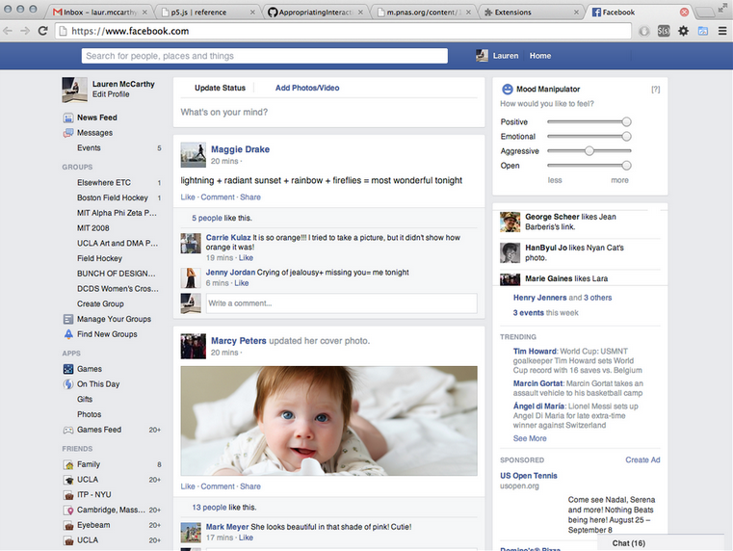
Task: Click 5 people like this link
Action: 207,219
